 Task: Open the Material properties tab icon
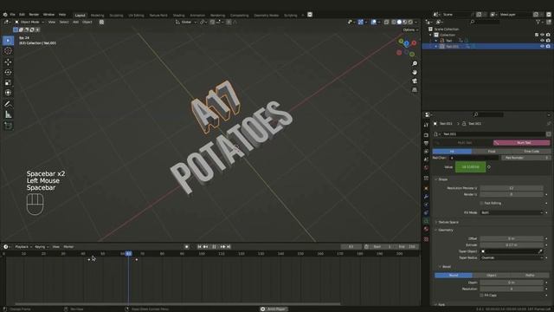[x=426, y=229]
